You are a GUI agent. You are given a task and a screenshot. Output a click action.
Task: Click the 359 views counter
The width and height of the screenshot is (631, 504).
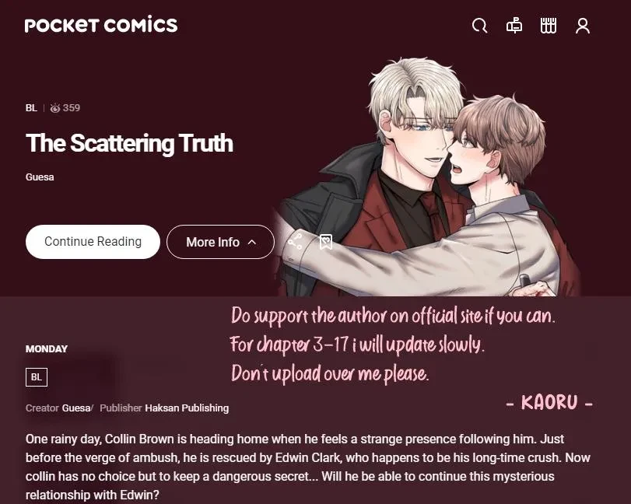pos(72,108)
